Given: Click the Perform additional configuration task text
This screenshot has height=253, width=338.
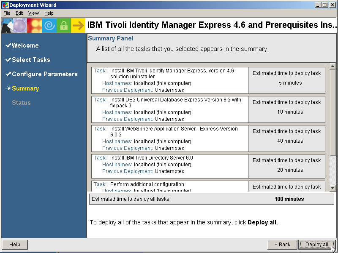Looking at the screenshot, I should pyautogui.click(x=147, y=184).
